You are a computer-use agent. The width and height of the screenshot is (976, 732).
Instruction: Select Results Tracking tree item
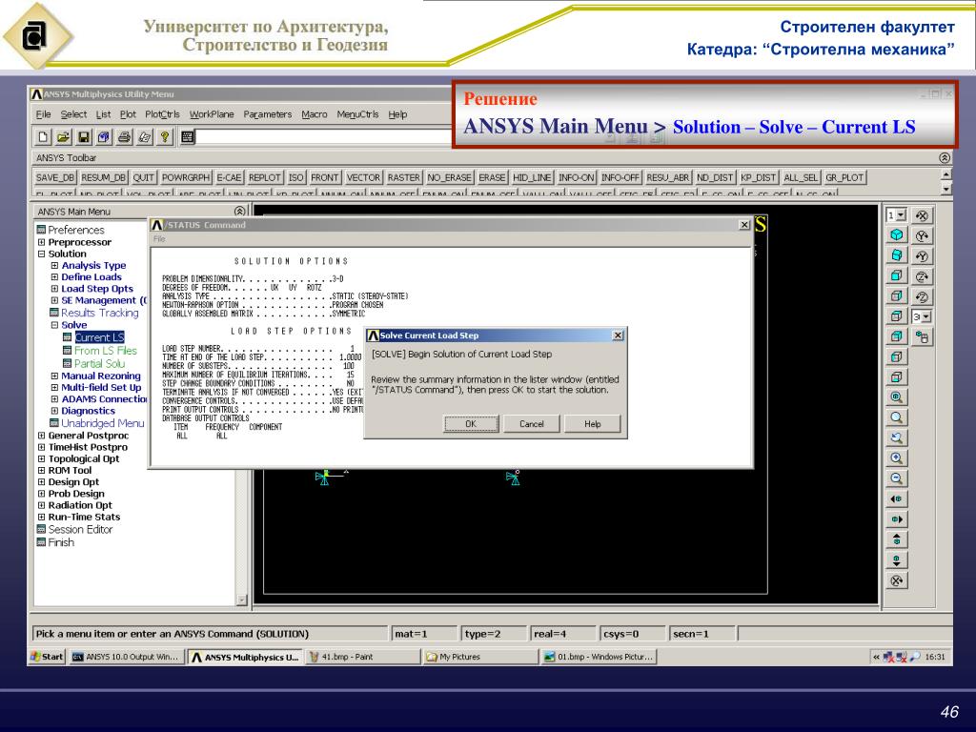tap(99, 313)
